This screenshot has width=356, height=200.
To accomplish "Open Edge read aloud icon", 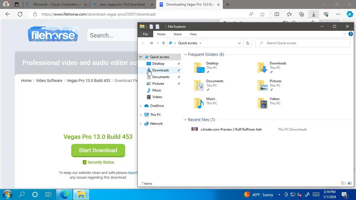I will click(251, 14).
